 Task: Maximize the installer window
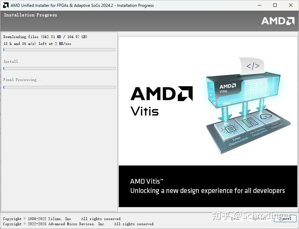275,5
